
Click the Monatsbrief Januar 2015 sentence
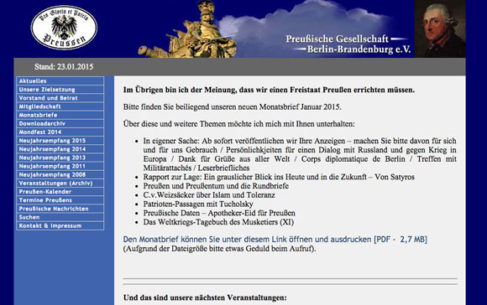coord(233,107)
